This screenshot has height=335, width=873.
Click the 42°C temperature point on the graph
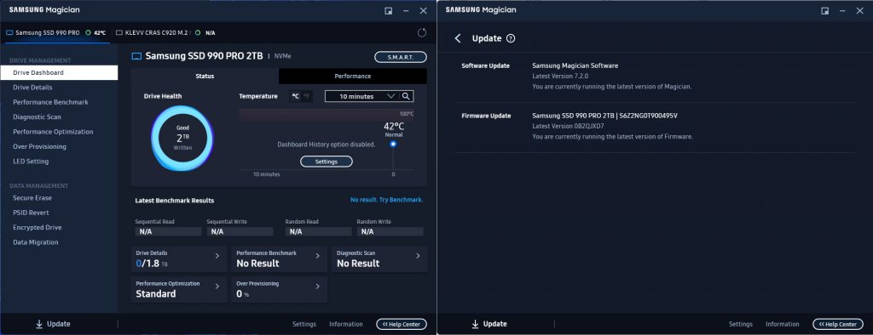coord(393,144)
